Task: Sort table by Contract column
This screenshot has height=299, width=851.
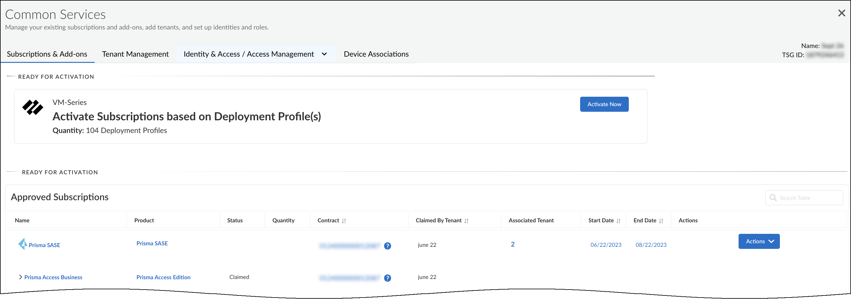Action: (343, 221)
